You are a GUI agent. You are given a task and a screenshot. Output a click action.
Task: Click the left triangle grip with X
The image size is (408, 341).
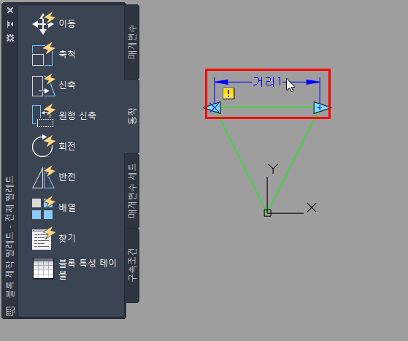214,108
